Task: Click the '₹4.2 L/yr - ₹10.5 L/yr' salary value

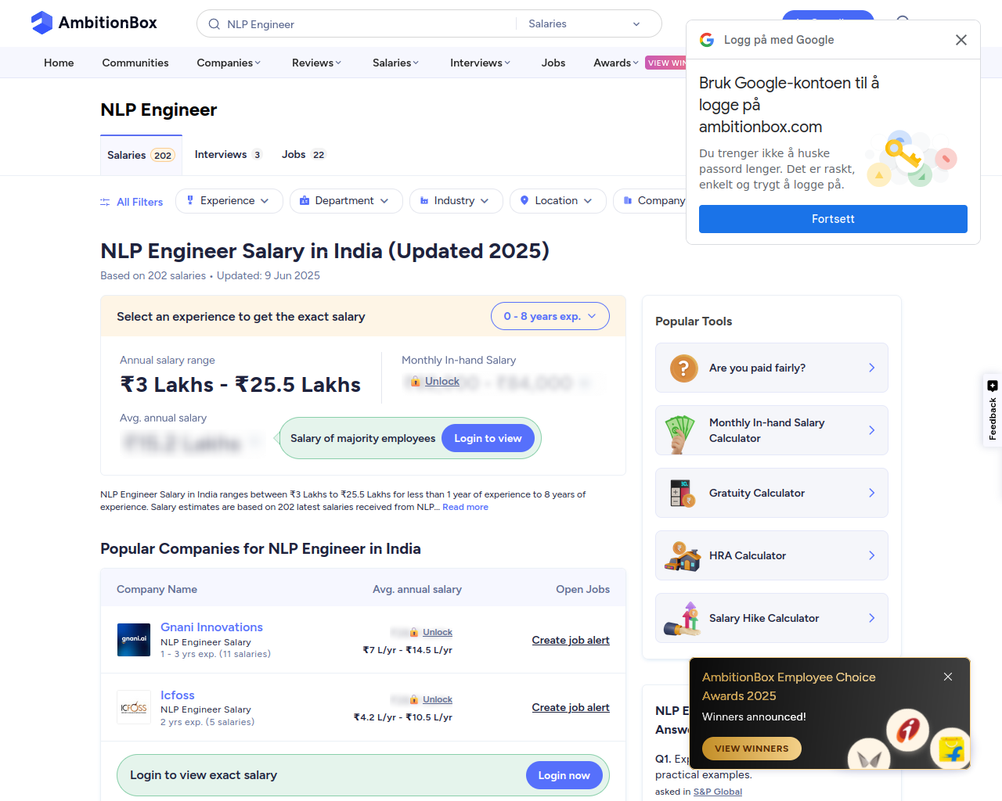Action: point(403,717)
